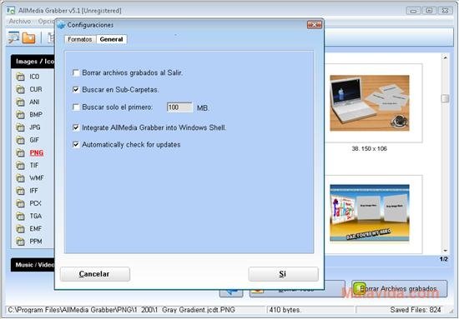Toggle Buscar en Sub-Carpetas checkbox
The image size is (459, 319).
(76, 89)
